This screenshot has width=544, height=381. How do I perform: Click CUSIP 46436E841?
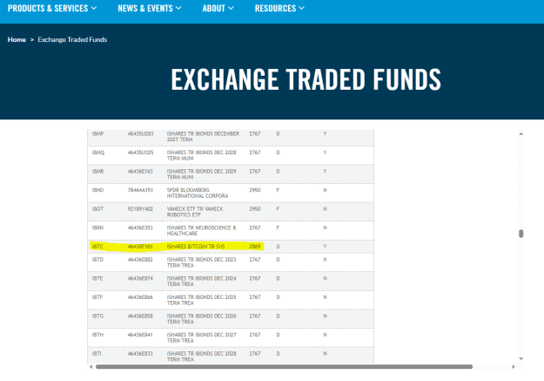click(x=140, y=335)
